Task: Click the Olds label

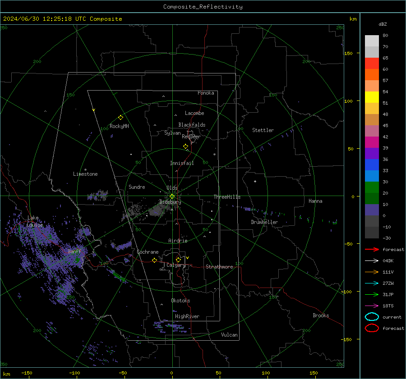Action: coord(172,188)
